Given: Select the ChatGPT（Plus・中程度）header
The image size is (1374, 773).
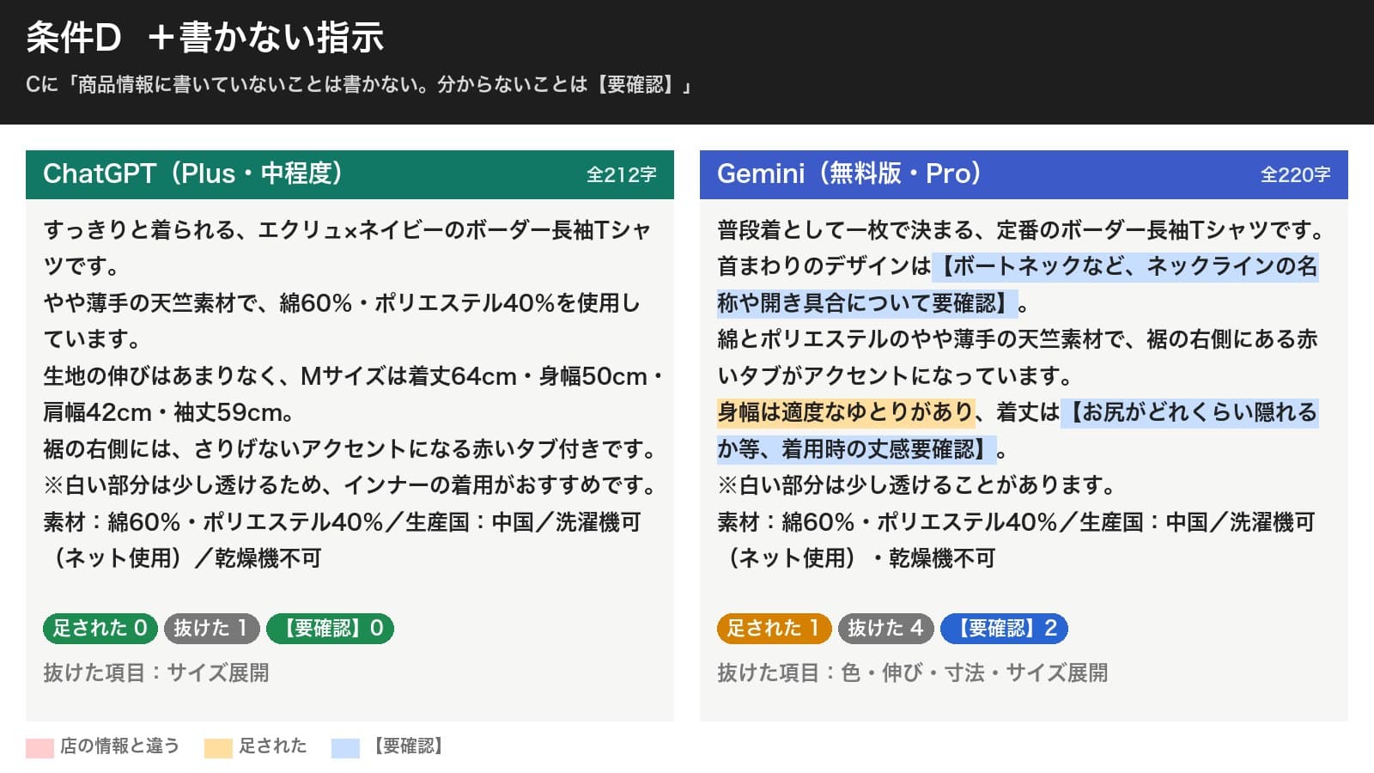Looking at the screenshot, I should click(350, 174).
